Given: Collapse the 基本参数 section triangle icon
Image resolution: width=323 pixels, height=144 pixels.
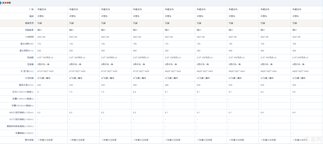Looking at the screenshot, I should coord(1,3).
